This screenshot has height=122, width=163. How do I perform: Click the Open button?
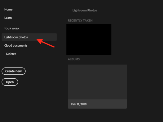[x=10, y=82]
